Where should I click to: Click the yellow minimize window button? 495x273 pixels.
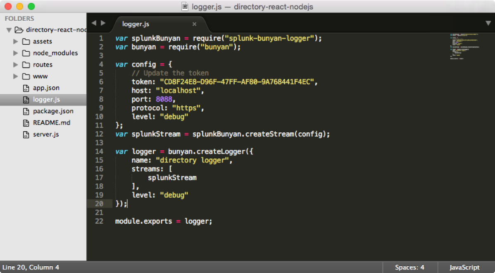point(19,6)
